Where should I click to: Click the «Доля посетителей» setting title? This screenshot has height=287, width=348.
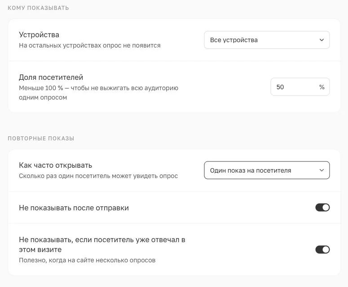(51, 77)
